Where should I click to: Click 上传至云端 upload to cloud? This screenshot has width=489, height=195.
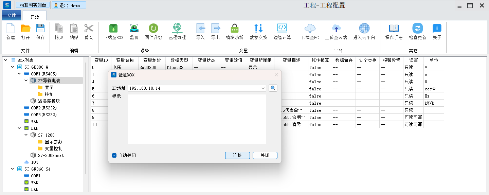(x=336, y=29)
